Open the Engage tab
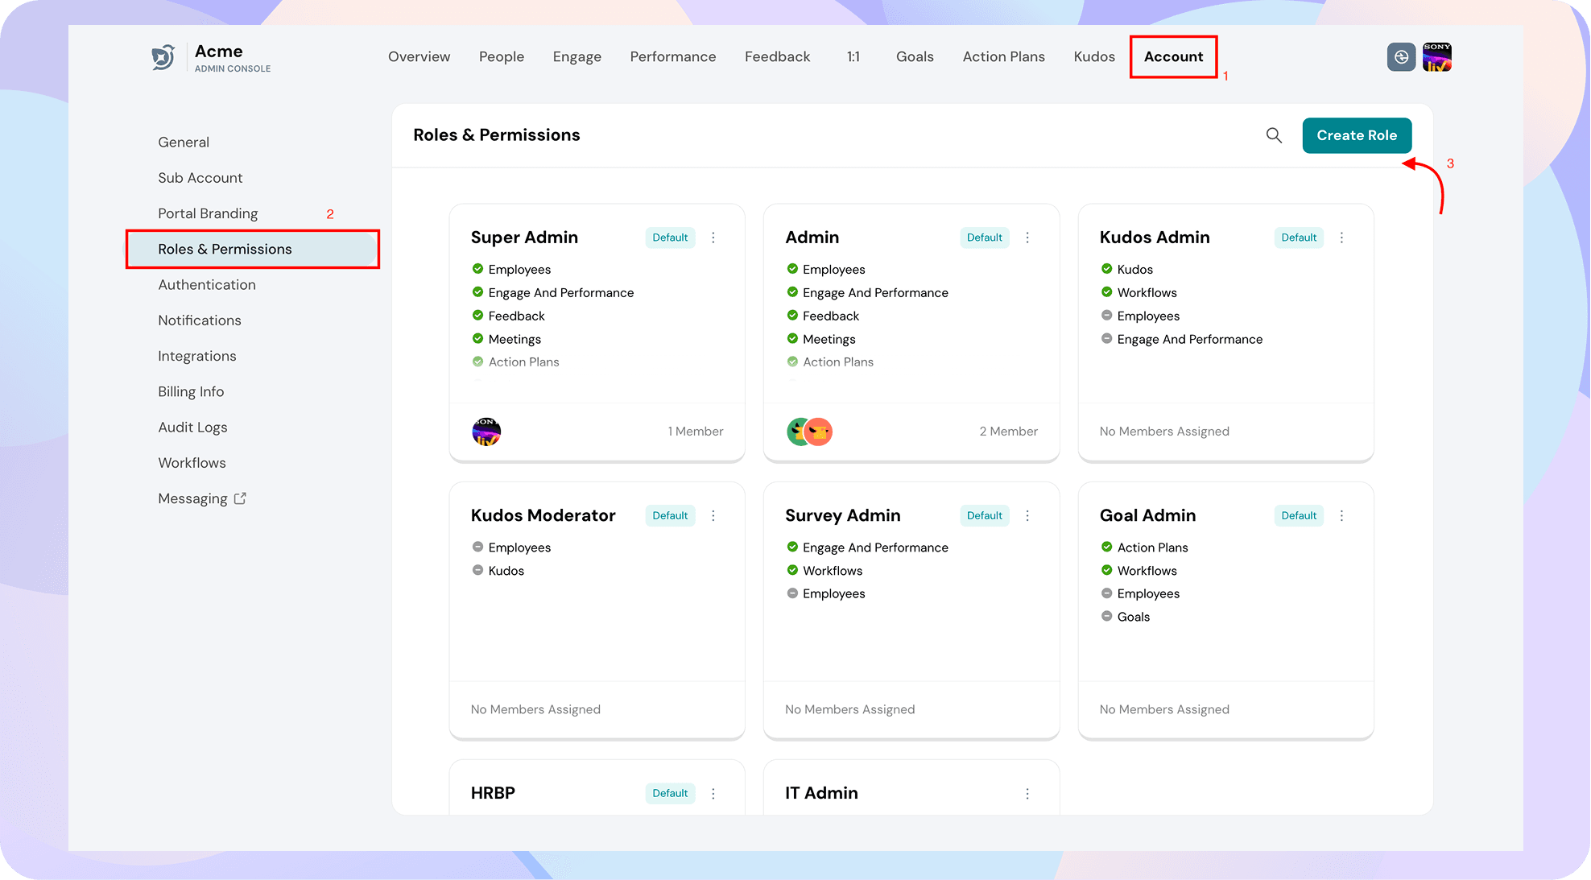The width and height of the screenshot is (1591, 880). (577, 57)
